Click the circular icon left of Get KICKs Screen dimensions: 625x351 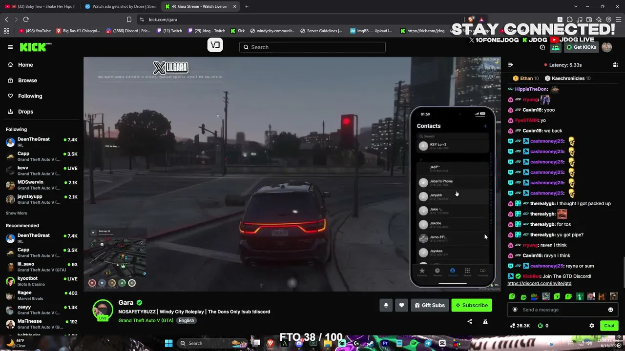[542, 47]
